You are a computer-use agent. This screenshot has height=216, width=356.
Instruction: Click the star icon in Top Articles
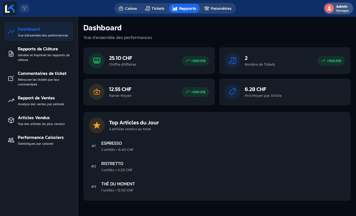pos(97,125)
